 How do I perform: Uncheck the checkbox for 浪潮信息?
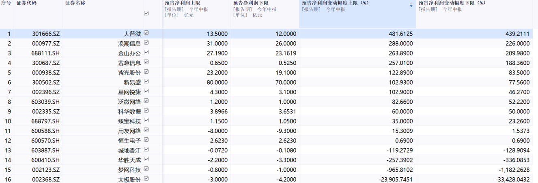(146, 43)
